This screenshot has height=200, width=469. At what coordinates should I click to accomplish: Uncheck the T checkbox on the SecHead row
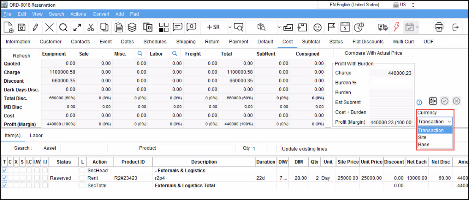pos(4,170)
